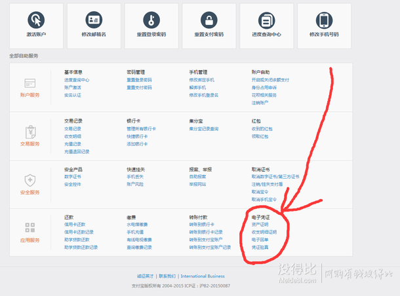Click the 收支明细 link
This screenshot has width=400, height=296.
(x=73, y=136)
